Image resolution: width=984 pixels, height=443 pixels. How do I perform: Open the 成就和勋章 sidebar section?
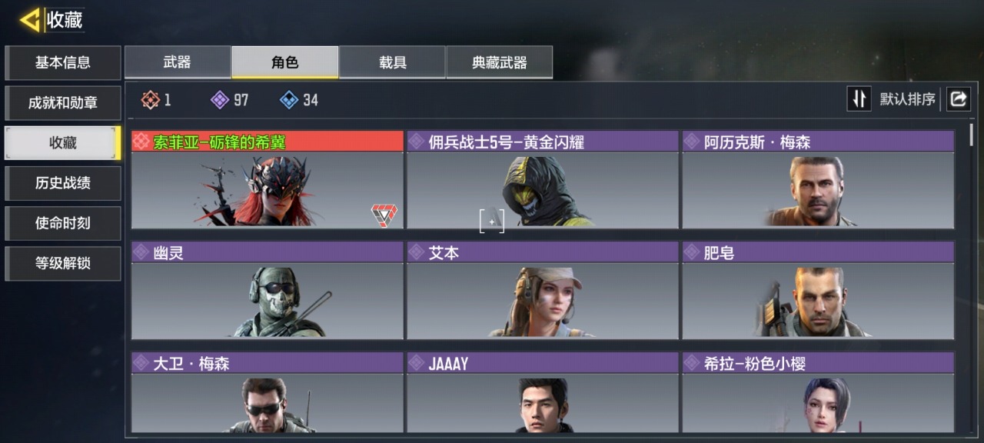[x=63, y=103]
